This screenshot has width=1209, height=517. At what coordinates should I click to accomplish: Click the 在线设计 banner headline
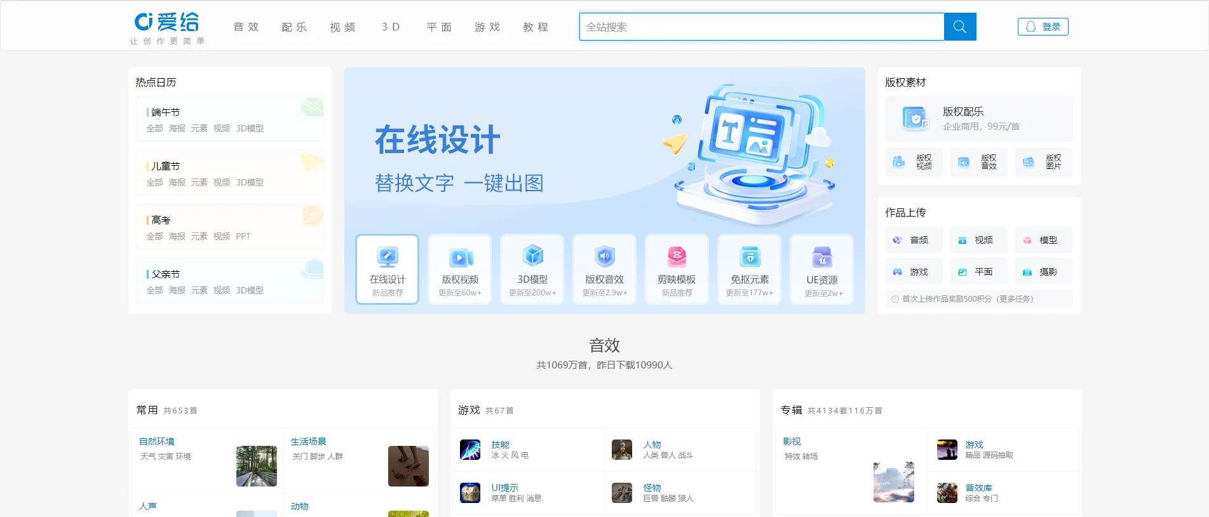(x=438, y=140)
